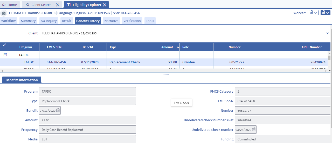Click the filled worker user icon
This screenshot has width=332, height=143.
coord(325,13)
